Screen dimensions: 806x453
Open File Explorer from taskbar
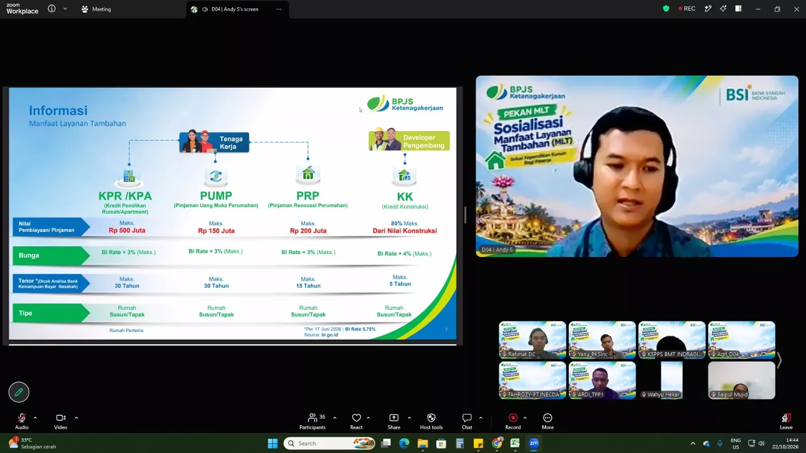click(x=423, y=443)
